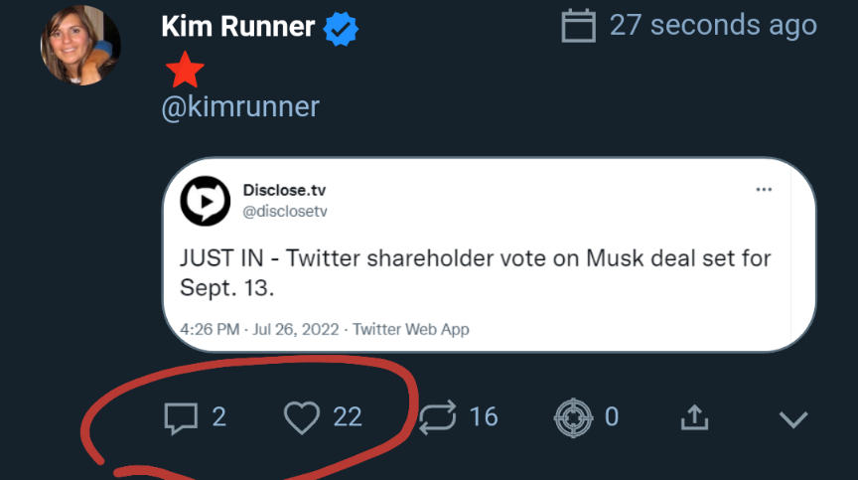The width and height of the screenshot is (858, 480).
Task: Click the repost count of 16
Action: click(x=484, y=416)
